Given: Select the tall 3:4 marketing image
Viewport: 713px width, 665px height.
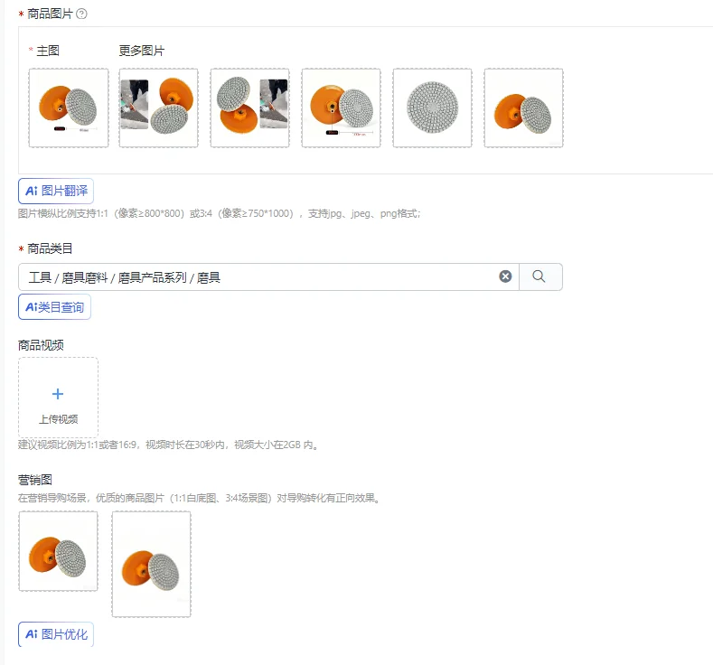Looking at the screenshot, I should (152, 564).
